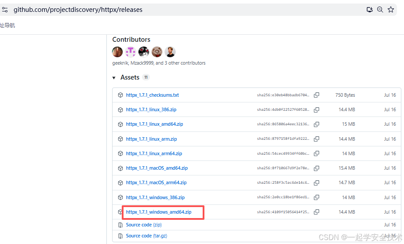
Task: Select hash text sha256:54cec49934ff60bc
Action: coord(283,153)
